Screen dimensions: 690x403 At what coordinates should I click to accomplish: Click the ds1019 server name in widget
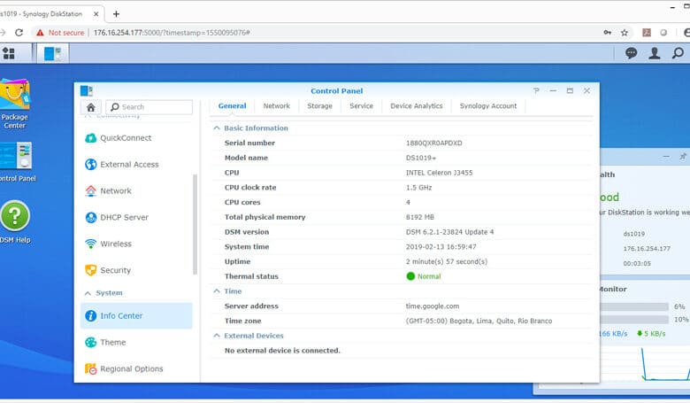(x=633, y=234)
